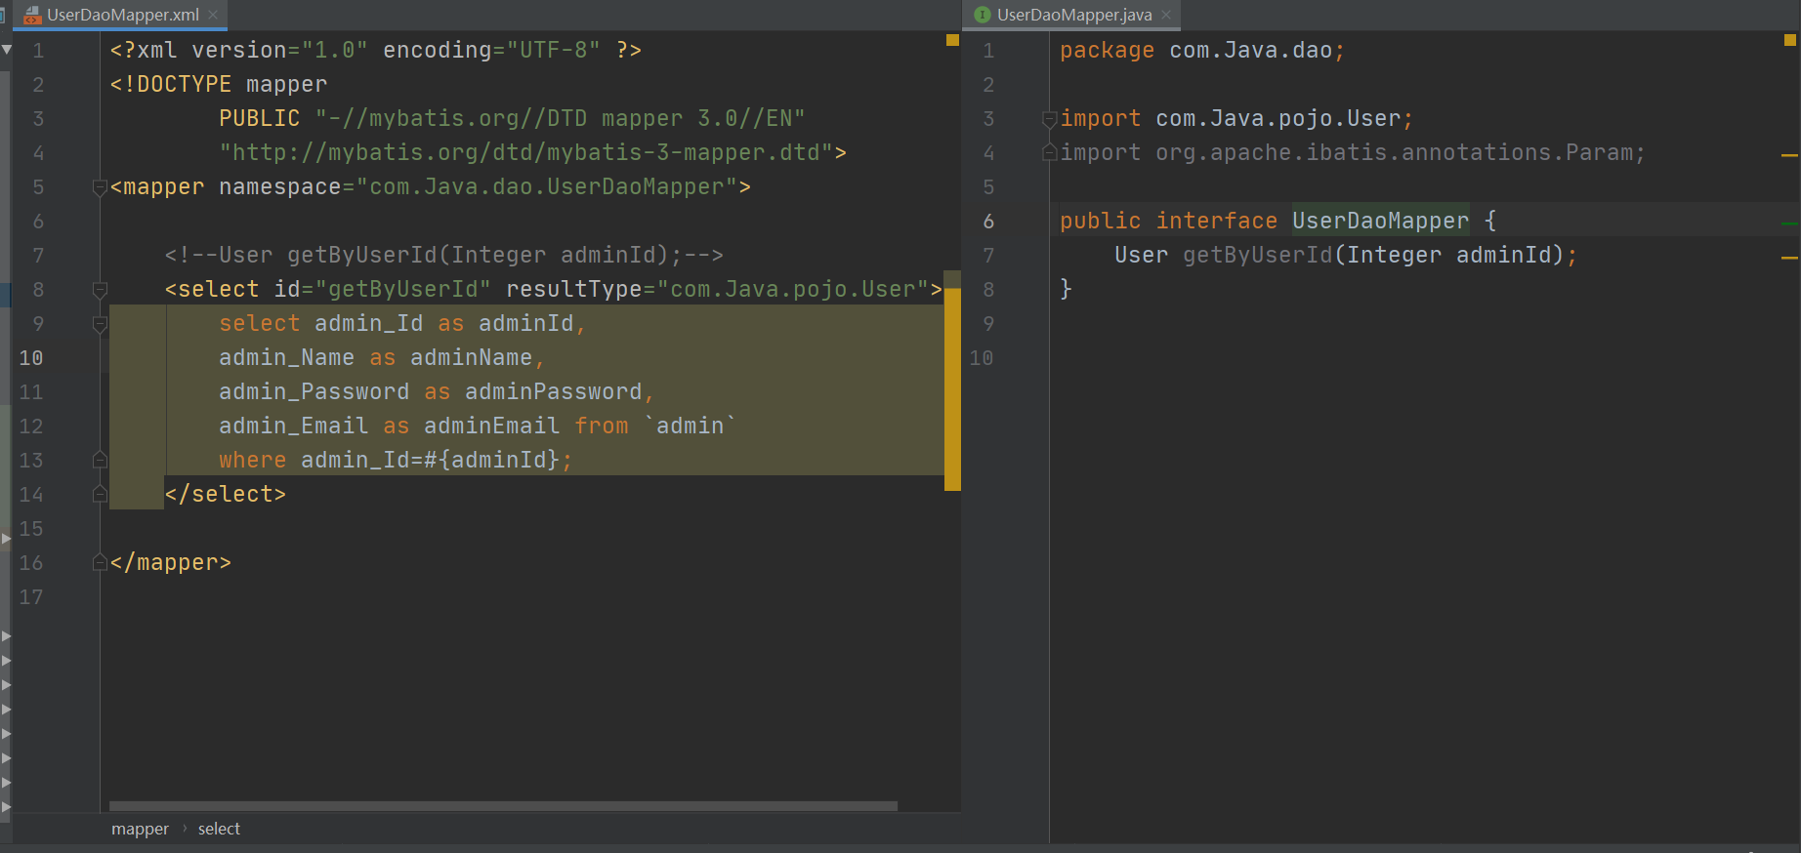
Task: Click the warning stripe mark beside Java line 4
Action: [x=1789, y=155]
